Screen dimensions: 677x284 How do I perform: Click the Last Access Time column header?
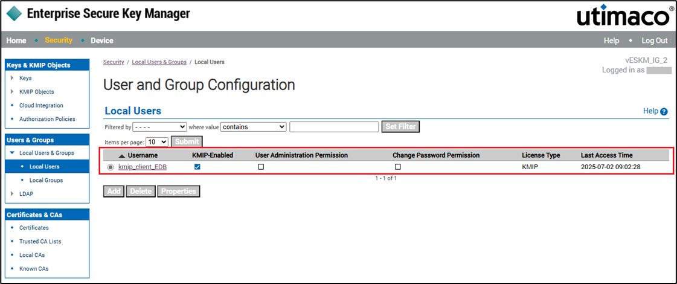606,155
